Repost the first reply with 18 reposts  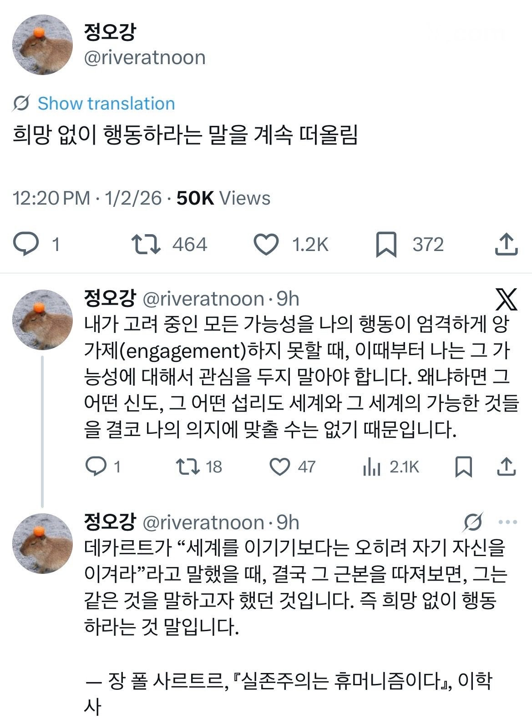pos(187,467)
